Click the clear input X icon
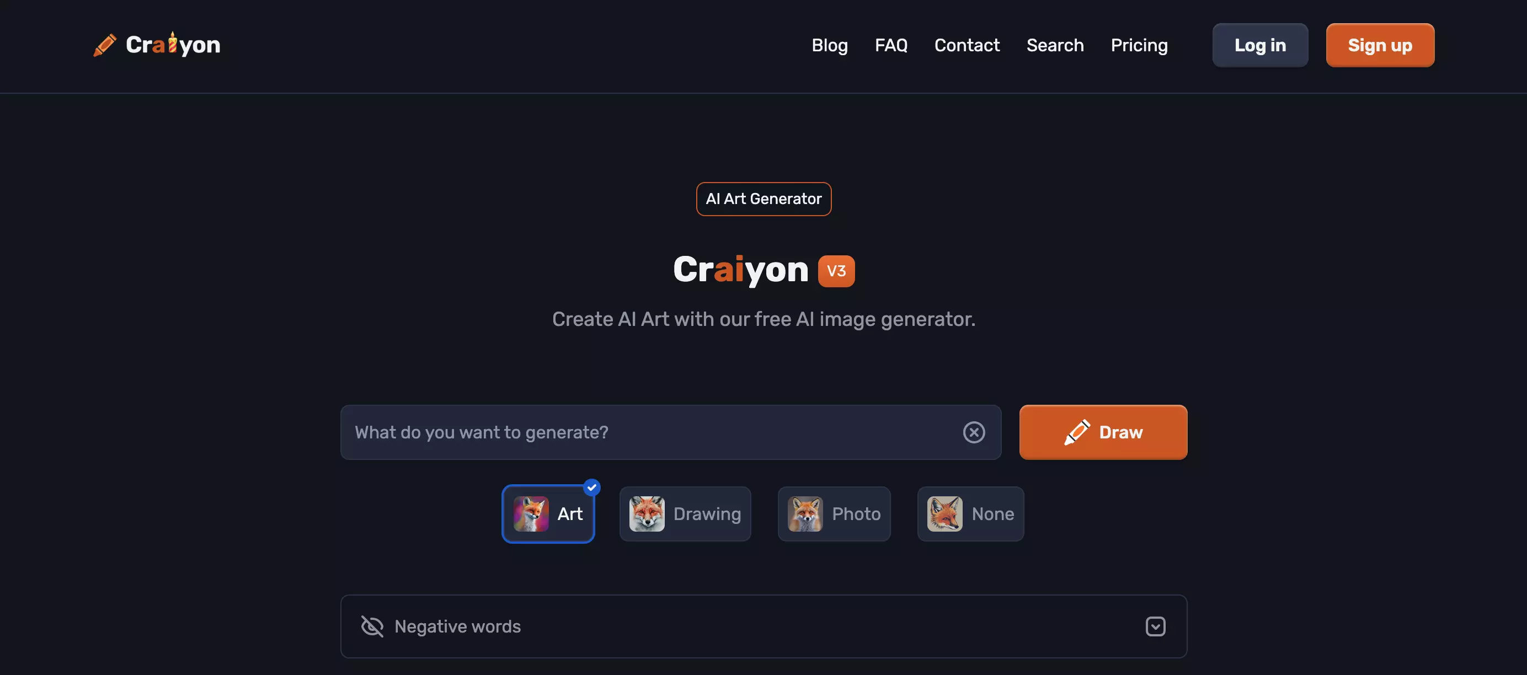1527x675 pixels. [x=973, y=431]
